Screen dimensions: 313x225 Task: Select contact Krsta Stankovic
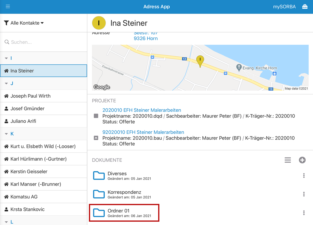(x=44, y=209)
